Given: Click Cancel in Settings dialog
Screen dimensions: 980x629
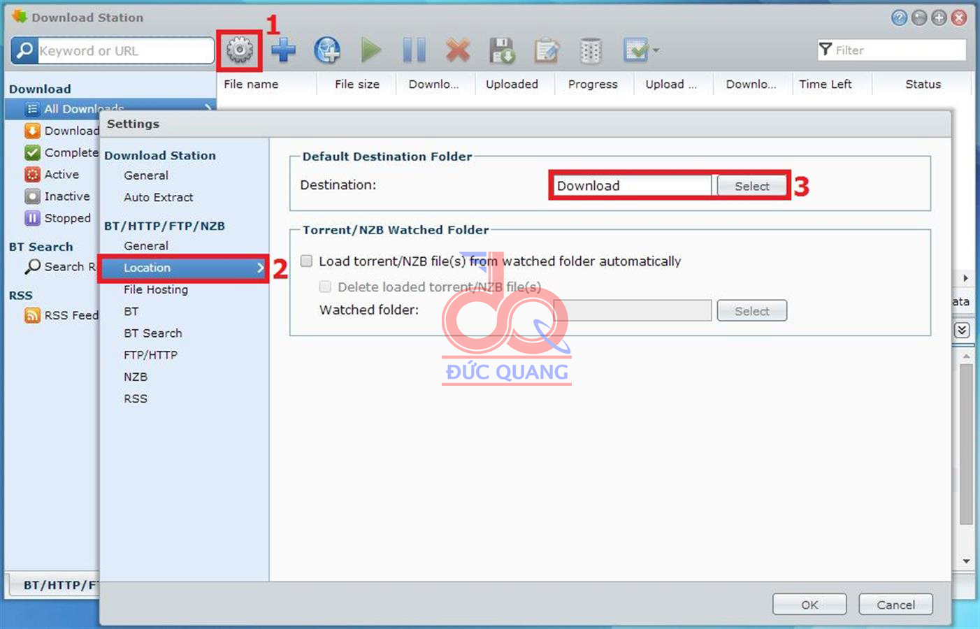Looking at the screenshot, I should click(895, 605).
